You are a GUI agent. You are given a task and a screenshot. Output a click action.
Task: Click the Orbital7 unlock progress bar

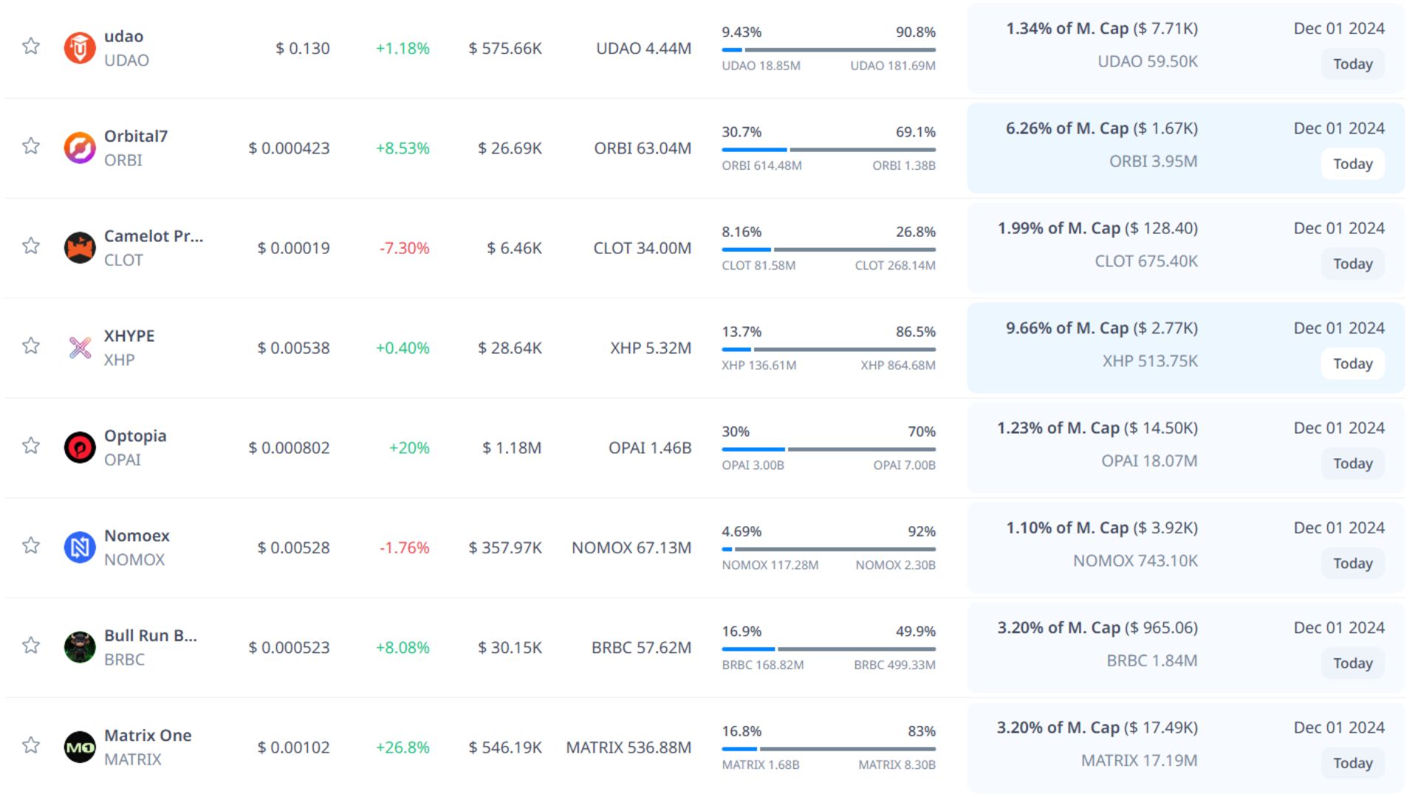coord(828,150)
